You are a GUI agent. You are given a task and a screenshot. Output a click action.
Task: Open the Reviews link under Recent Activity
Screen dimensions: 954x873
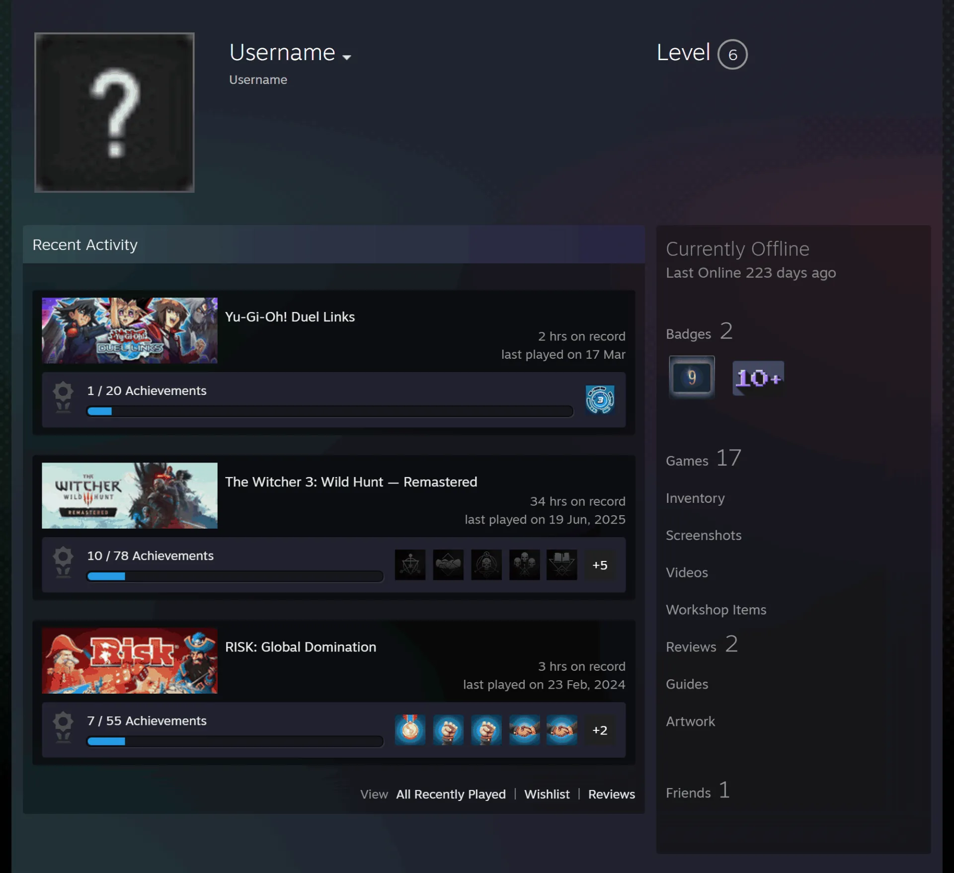(x=611, y=794)
